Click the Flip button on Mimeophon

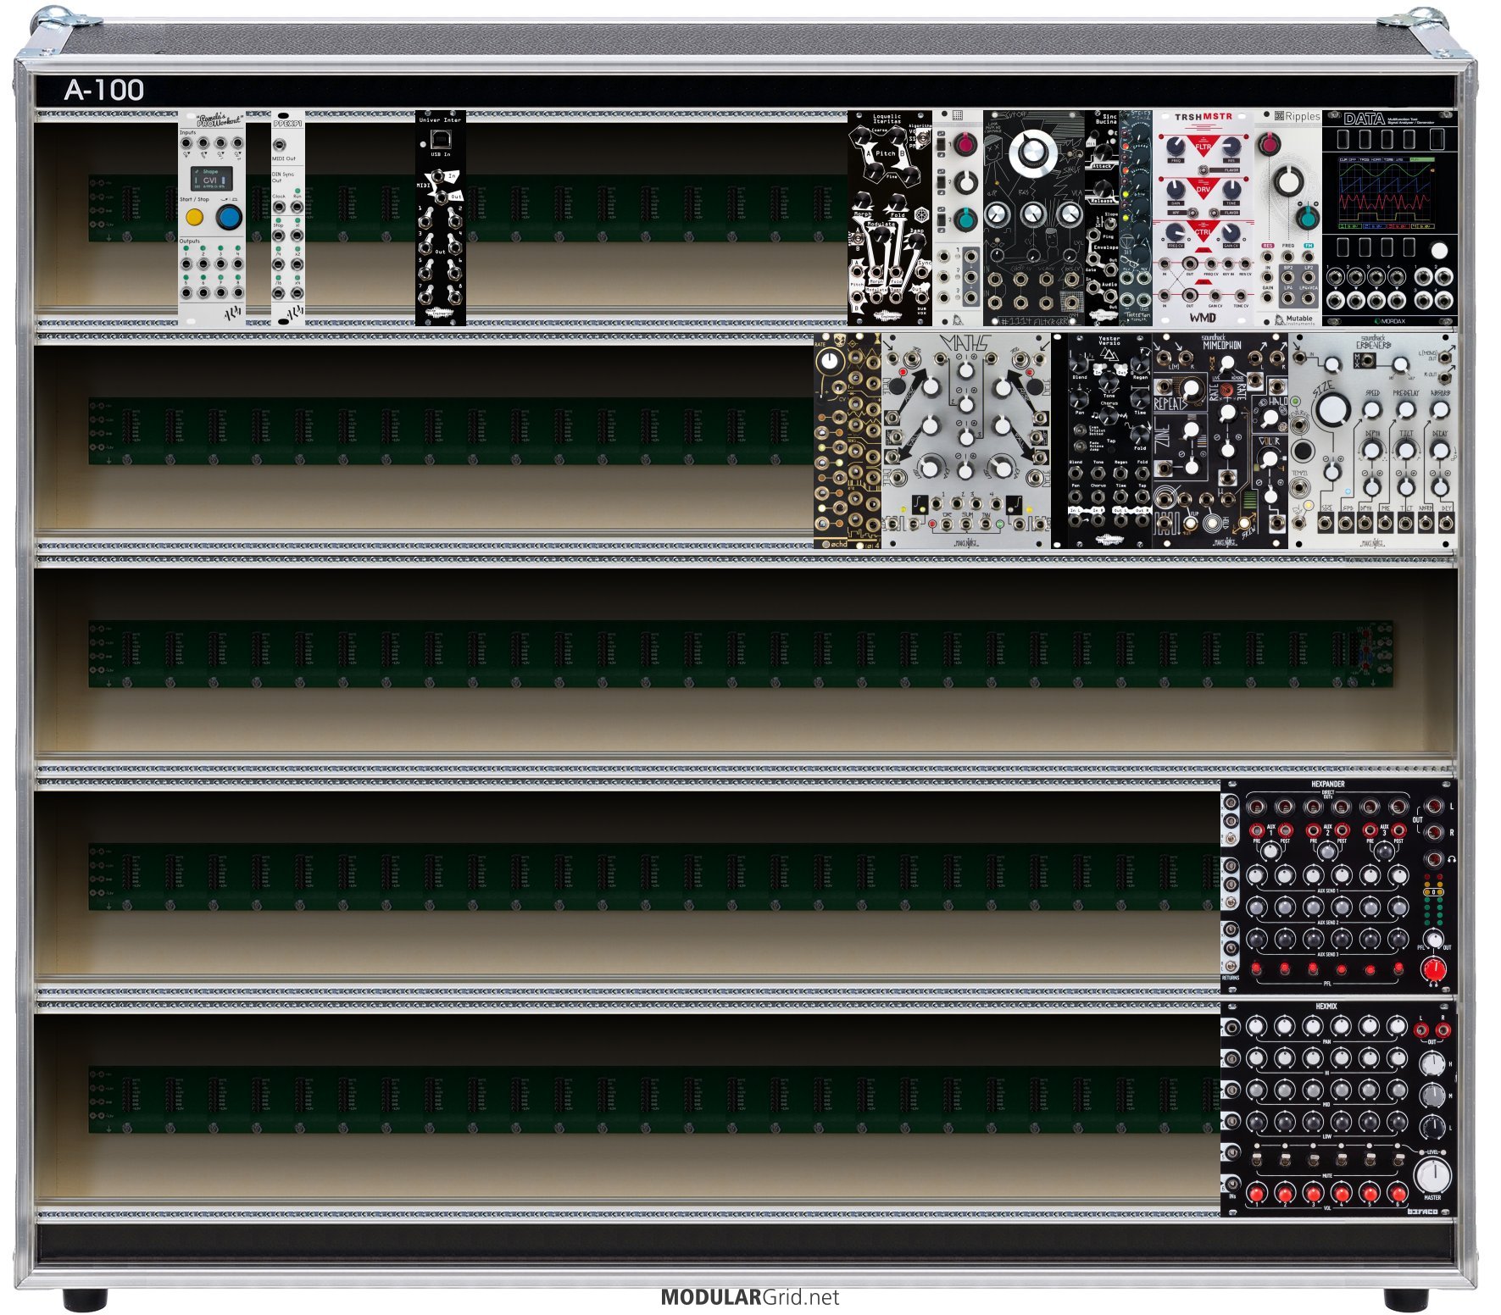(1190, 523)
